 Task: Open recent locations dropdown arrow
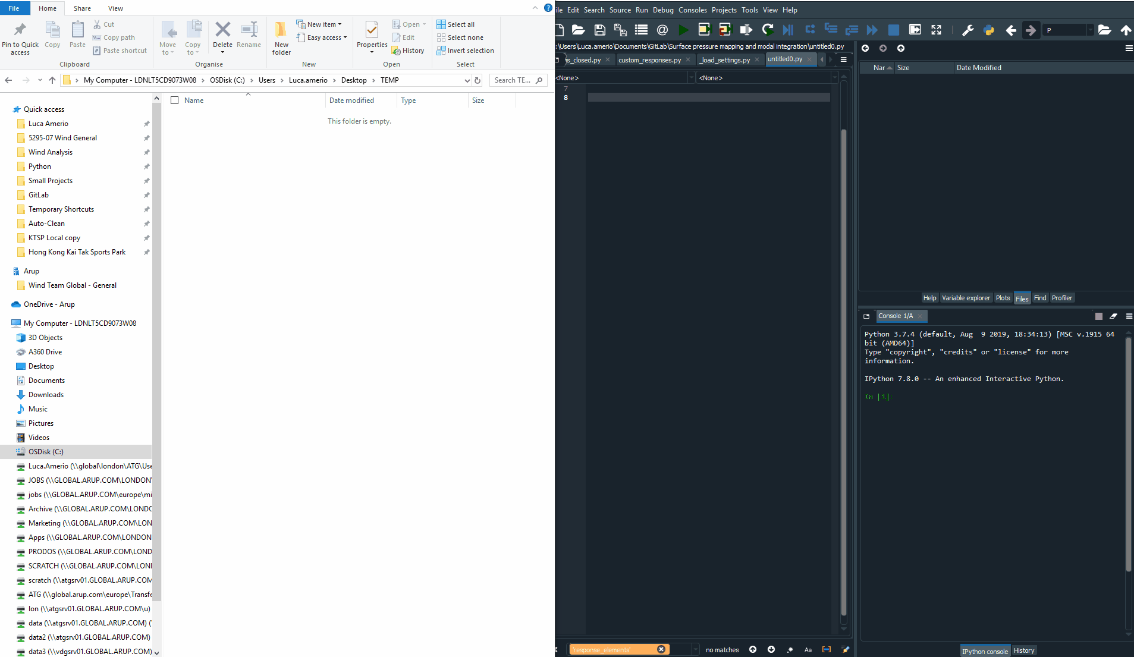click(40, 80)
